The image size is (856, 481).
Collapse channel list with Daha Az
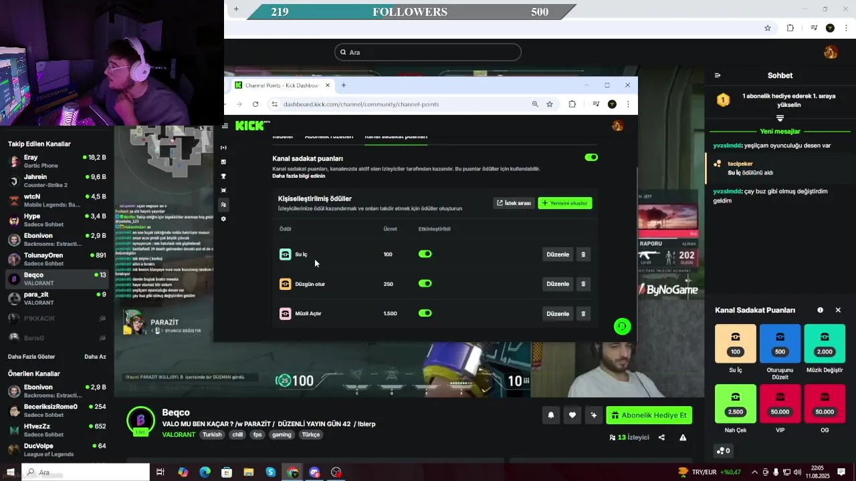tap(95, 357)
